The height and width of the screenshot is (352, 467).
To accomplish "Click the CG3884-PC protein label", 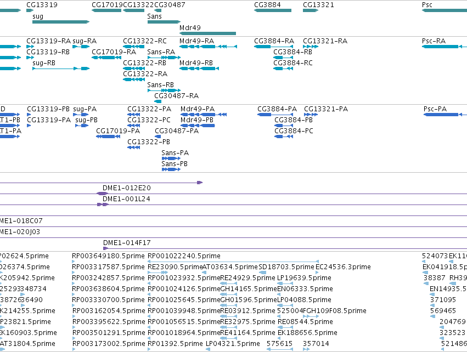I will tap(294, 131).
